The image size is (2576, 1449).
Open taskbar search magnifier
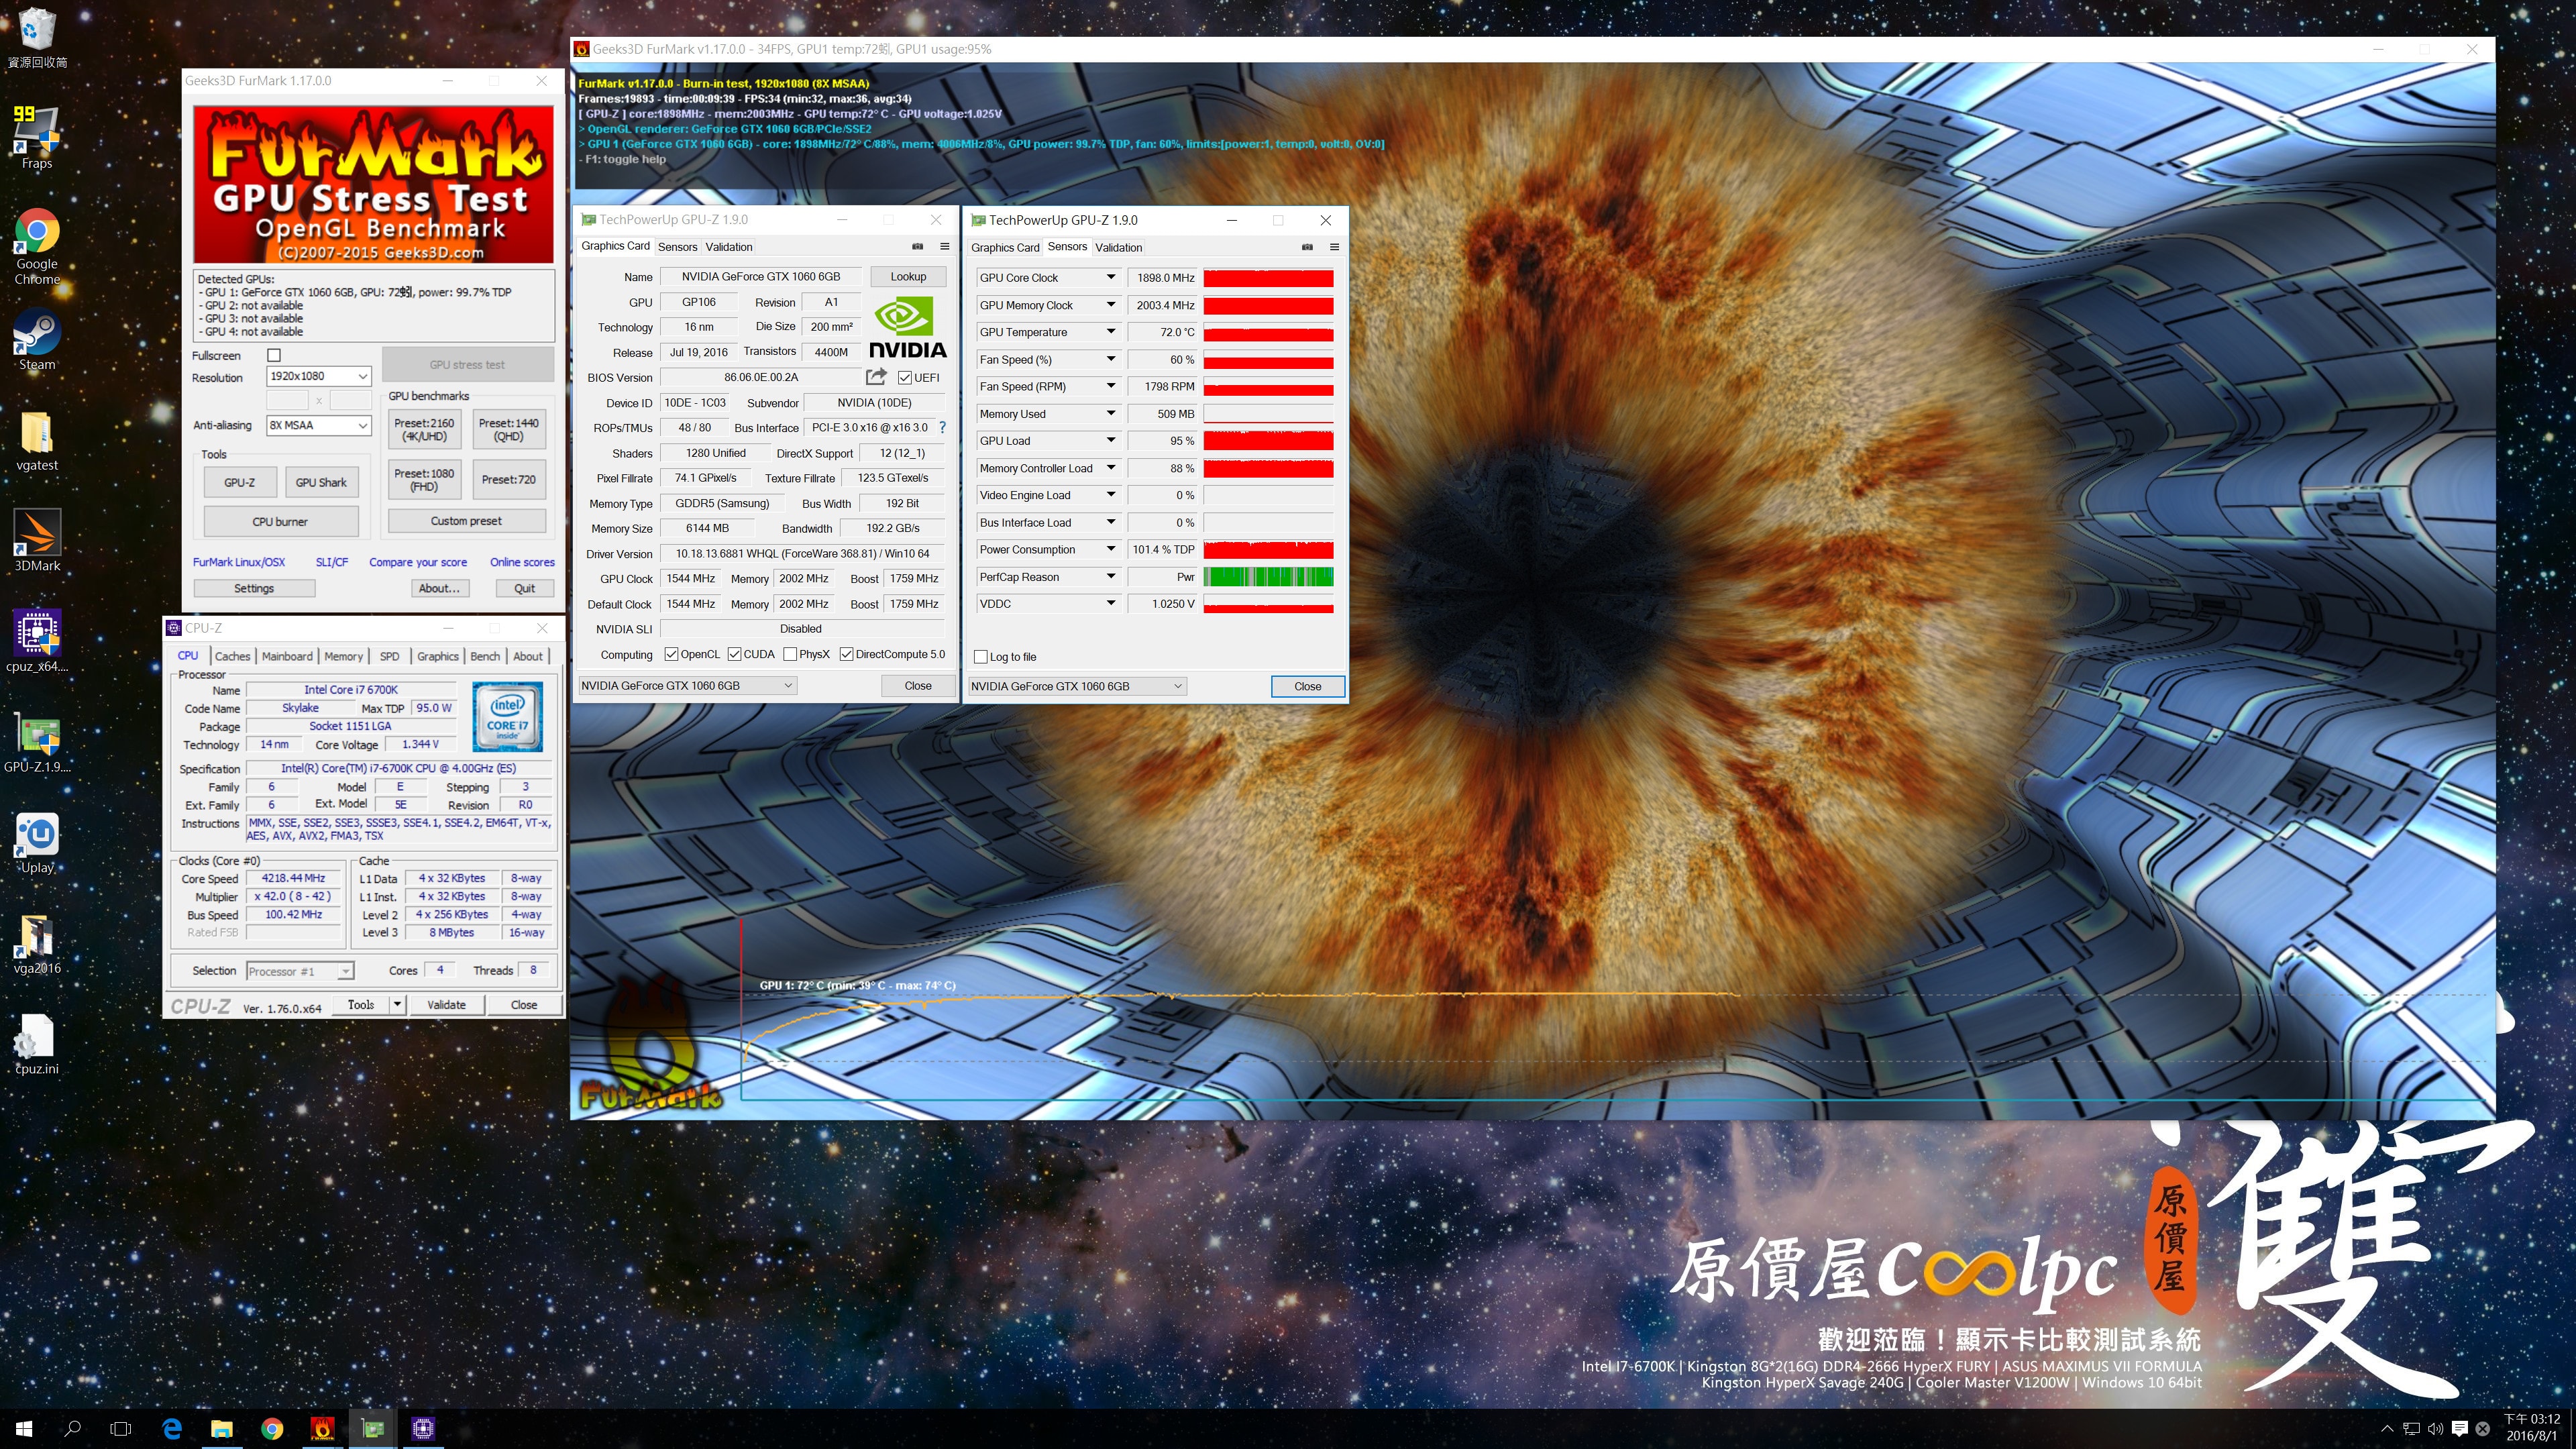coord(72,1428)
